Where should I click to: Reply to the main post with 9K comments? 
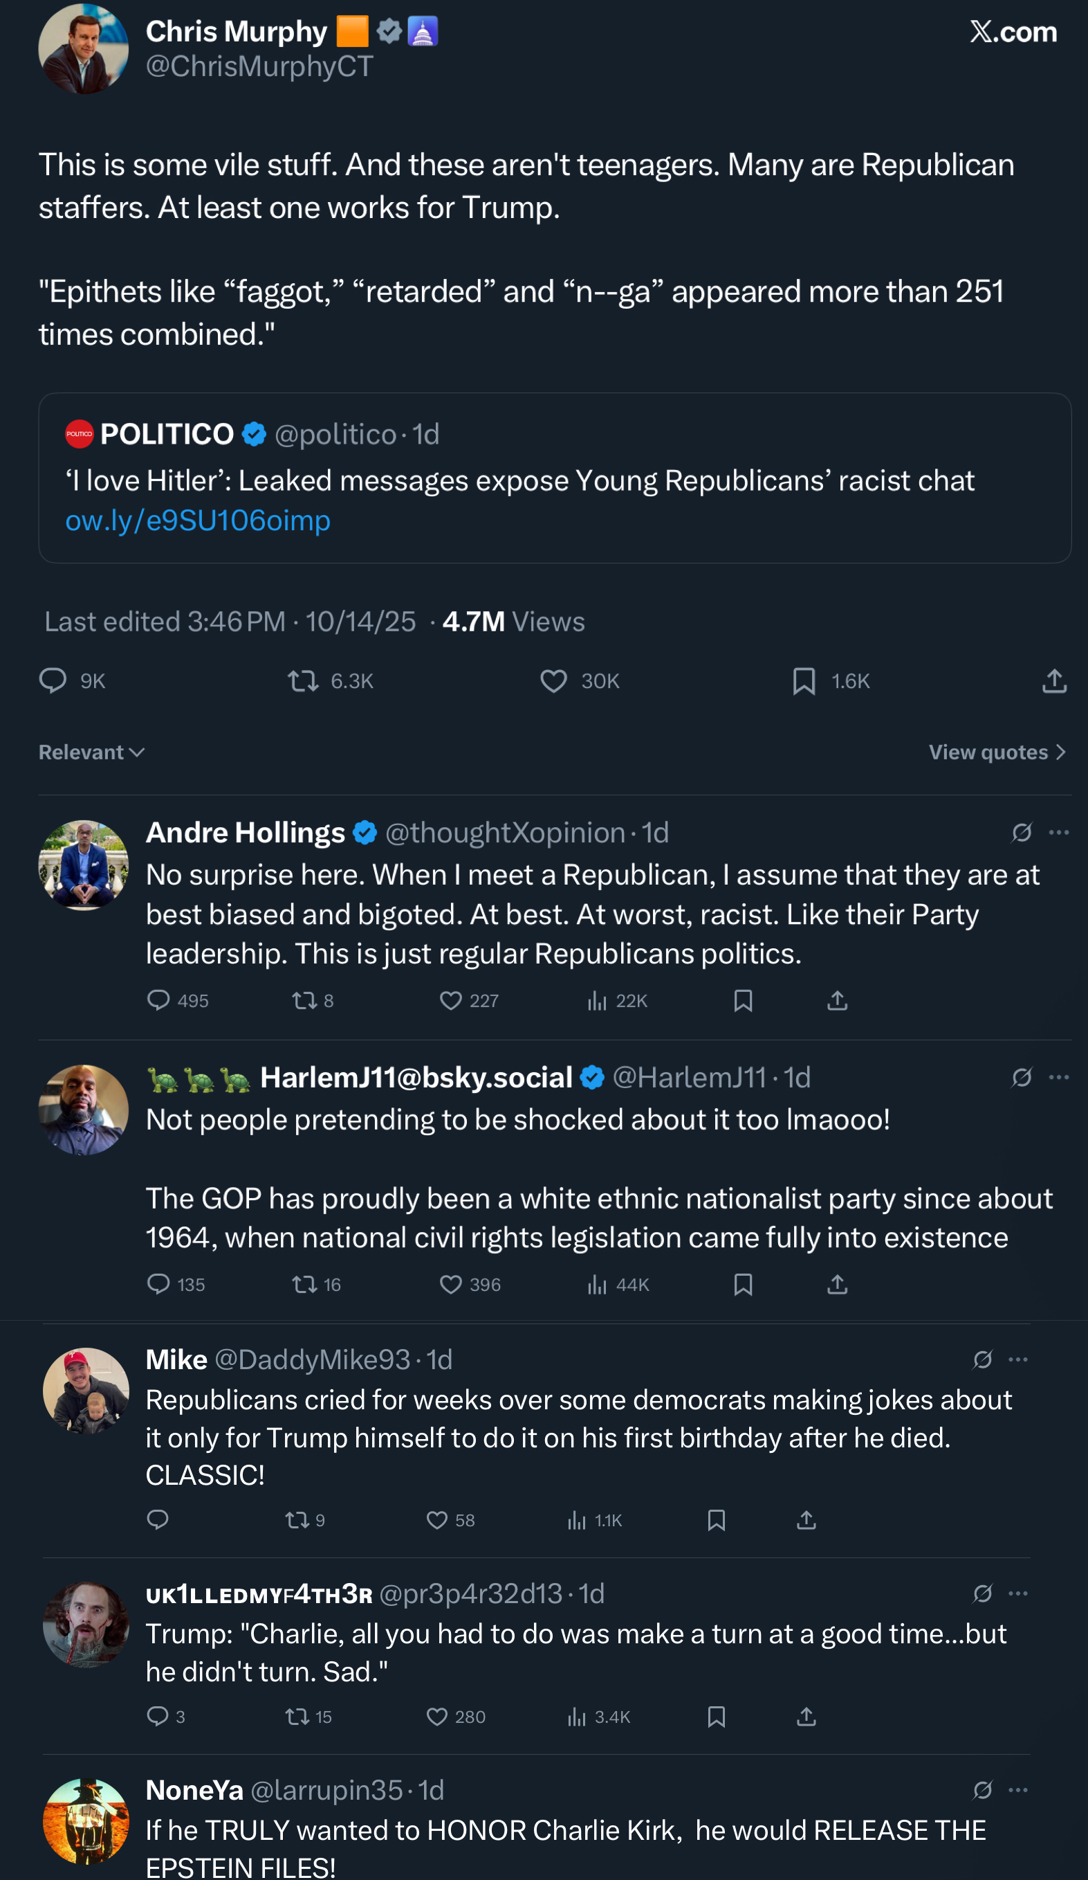53,681
